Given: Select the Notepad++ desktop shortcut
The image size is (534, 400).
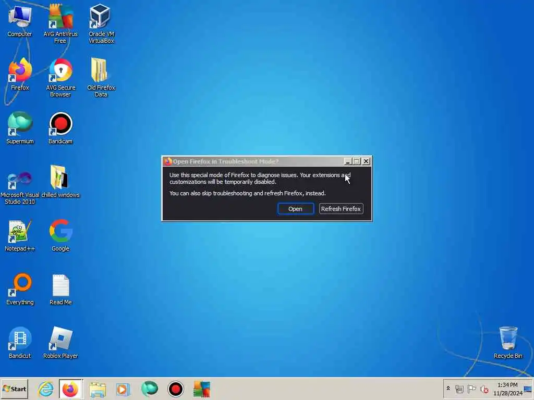Looking at the screenshot, I should coord(20,236).
